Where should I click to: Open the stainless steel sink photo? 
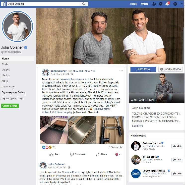pyautogui.click(x=82, y=130)
